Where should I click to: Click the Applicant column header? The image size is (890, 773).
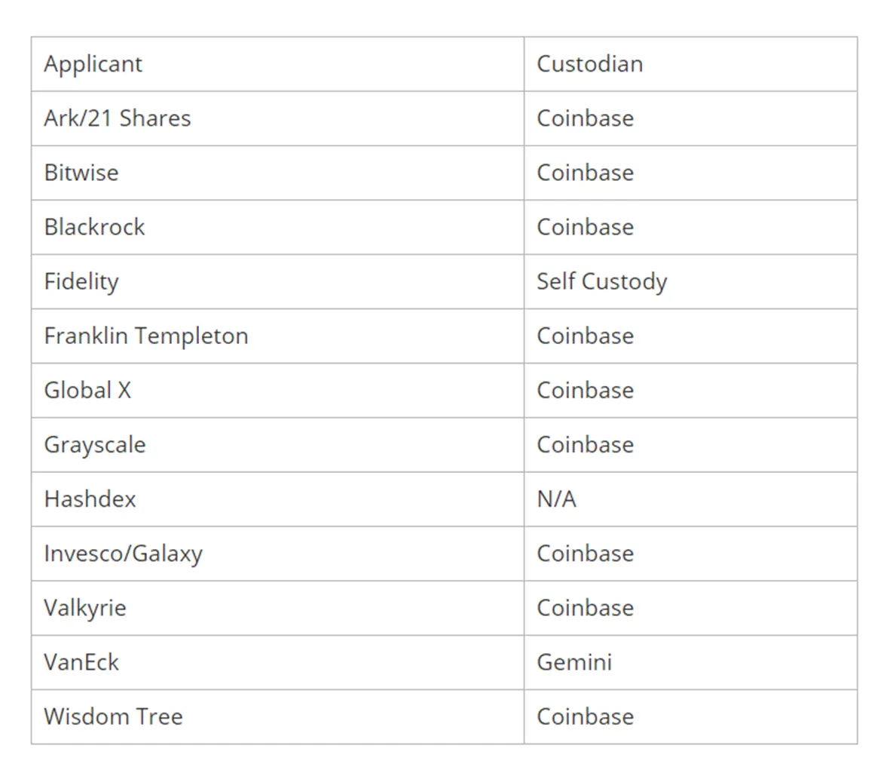click(277, 64)
